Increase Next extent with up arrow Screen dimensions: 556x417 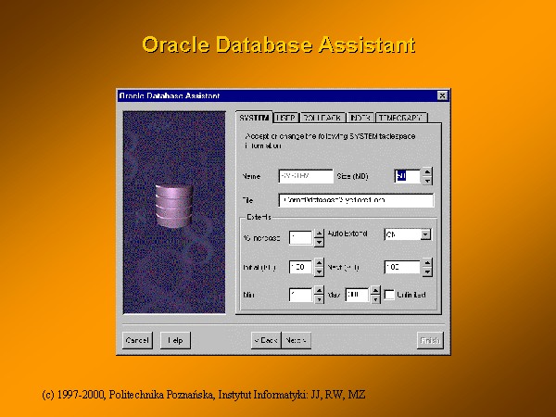click(427, 263)
